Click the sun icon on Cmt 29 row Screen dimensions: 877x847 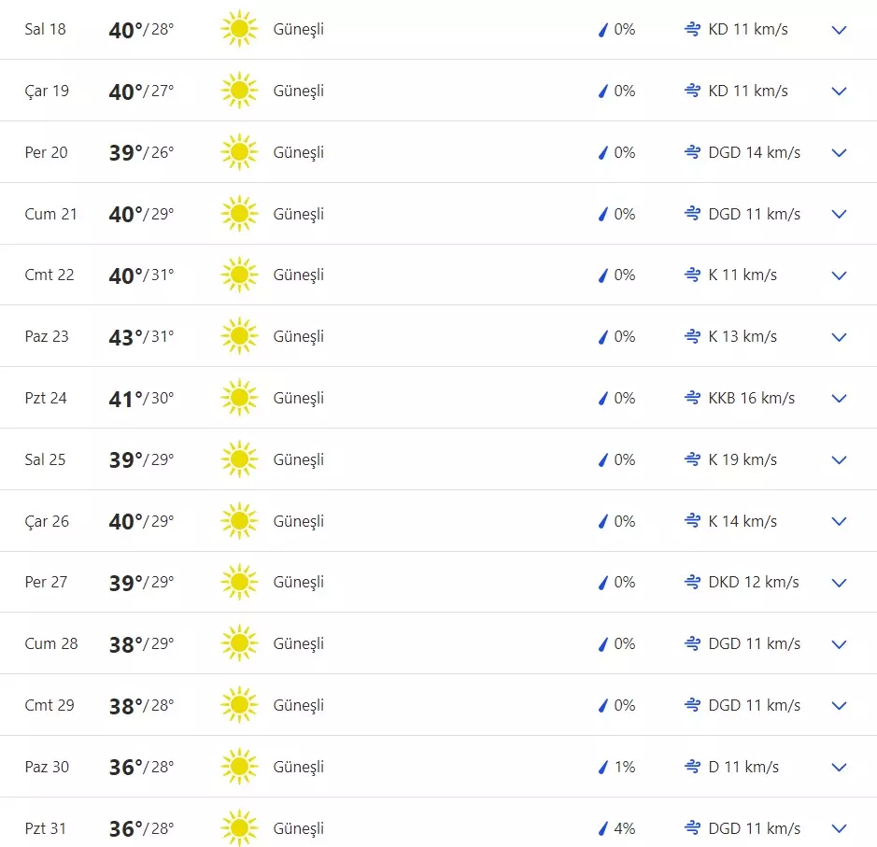point(239,705)
